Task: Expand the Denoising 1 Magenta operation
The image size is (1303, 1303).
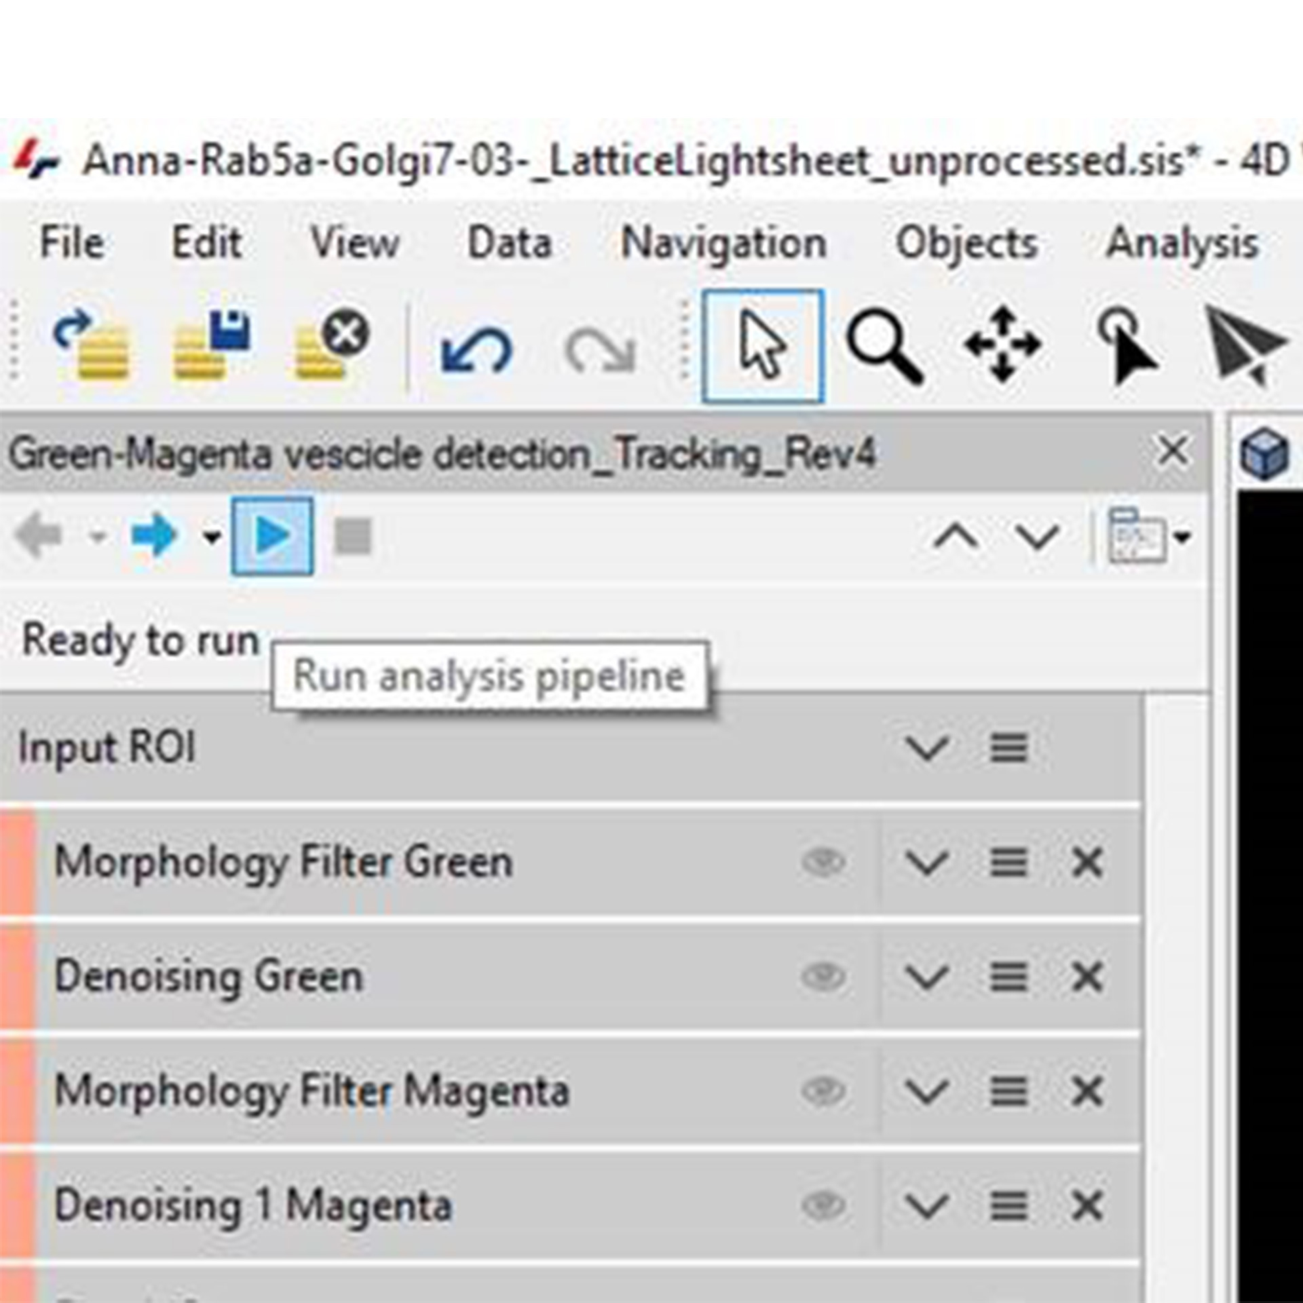Action: [x=927, y=1207]
